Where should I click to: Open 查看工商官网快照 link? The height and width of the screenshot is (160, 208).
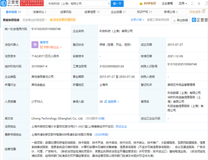point(158,20)
